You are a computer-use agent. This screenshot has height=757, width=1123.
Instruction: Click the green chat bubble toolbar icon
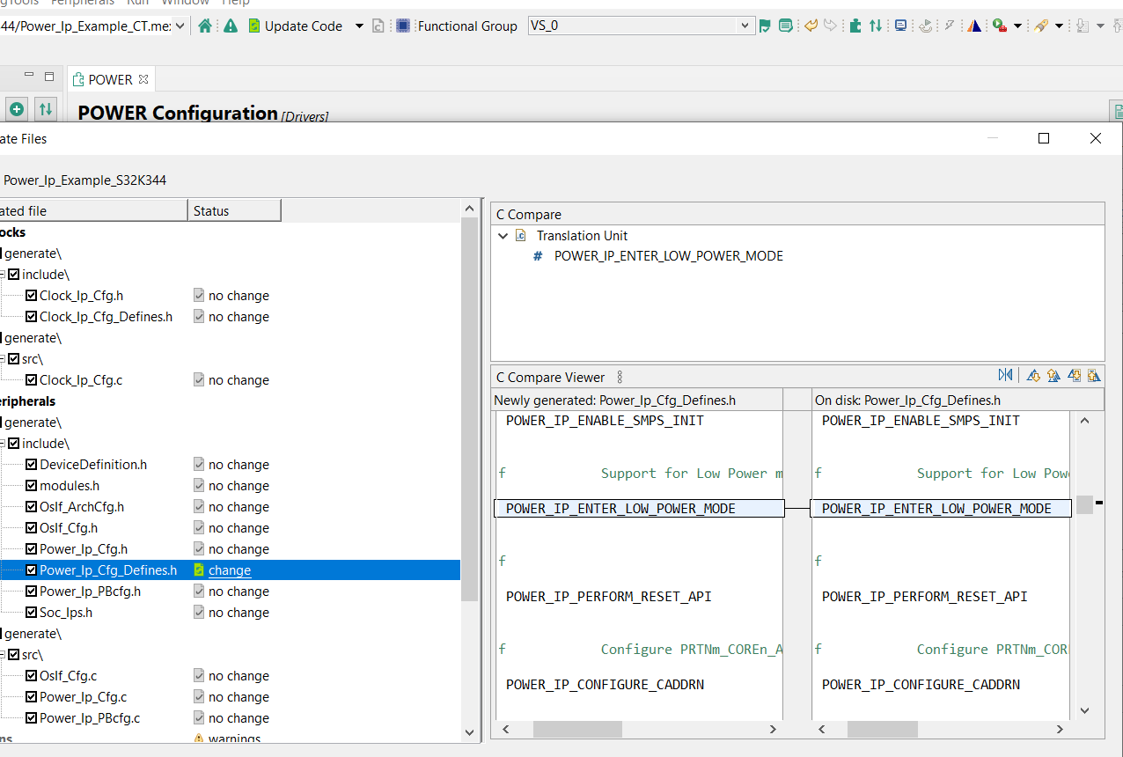point(786,26)
